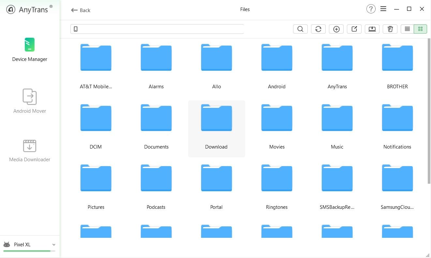Click the search magnifier icon

pos(300,29)
